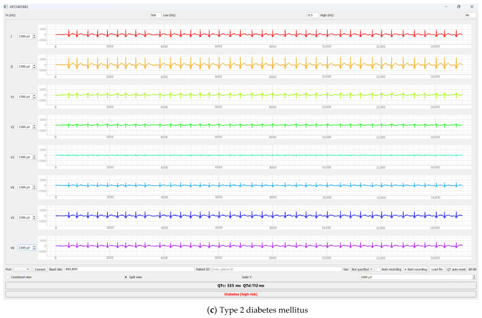Click the orange lead II ECG trace
The width and height of the screenshot is (482, 318).
pyautogui.click(x=259, y=64)
